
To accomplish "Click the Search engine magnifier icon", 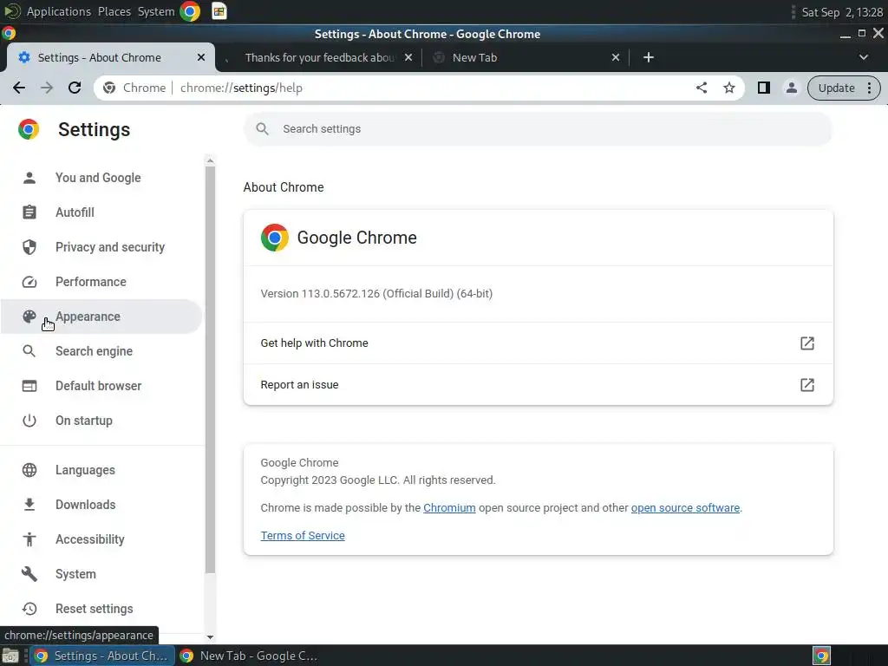I will pyautogui.click(x=29, y=351).
